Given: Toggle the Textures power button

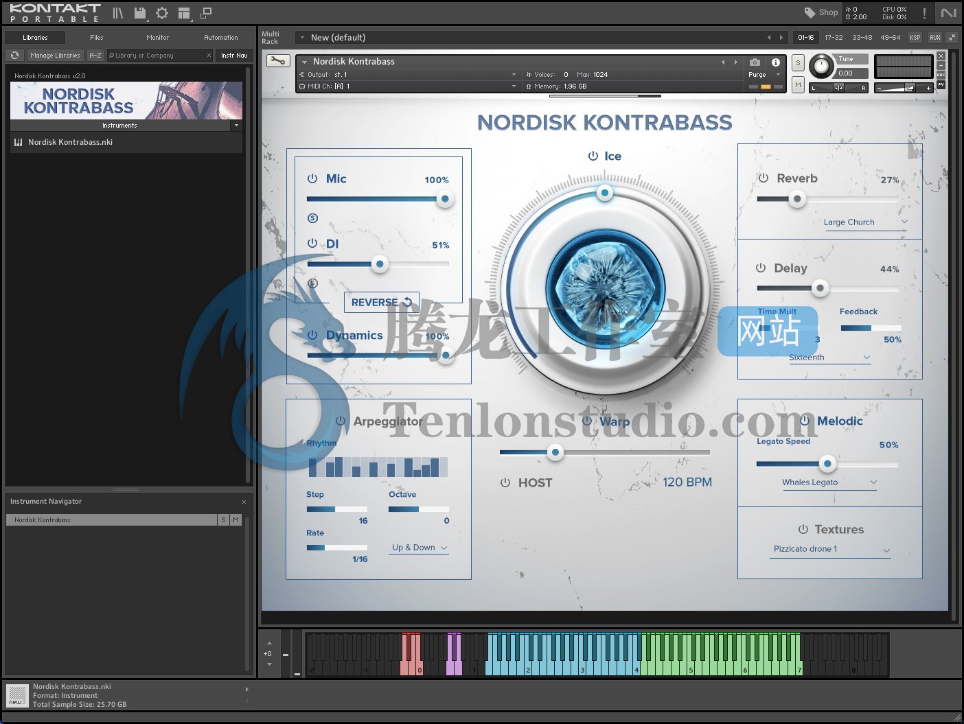Looking at the screenshot, I should pyautogui.click(x=803, y=529).
